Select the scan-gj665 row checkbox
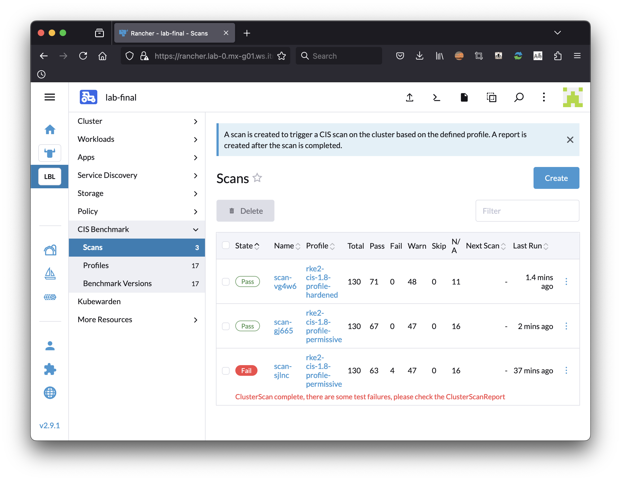This screenshot has width=621, height=481. coord(226,326)
